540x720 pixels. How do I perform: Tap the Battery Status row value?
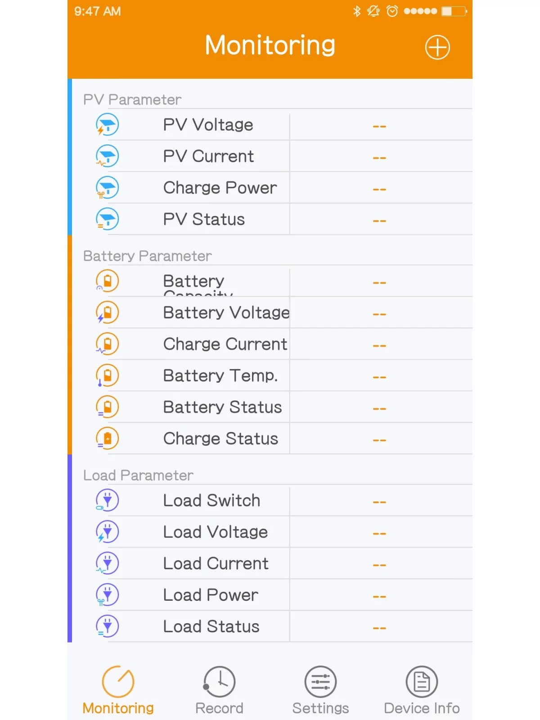tap(379, 407)
